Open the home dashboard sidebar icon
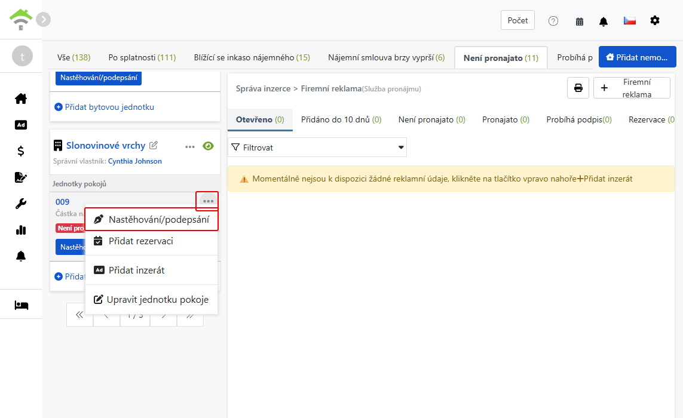 pyautogui.click(x=21, y=99)
